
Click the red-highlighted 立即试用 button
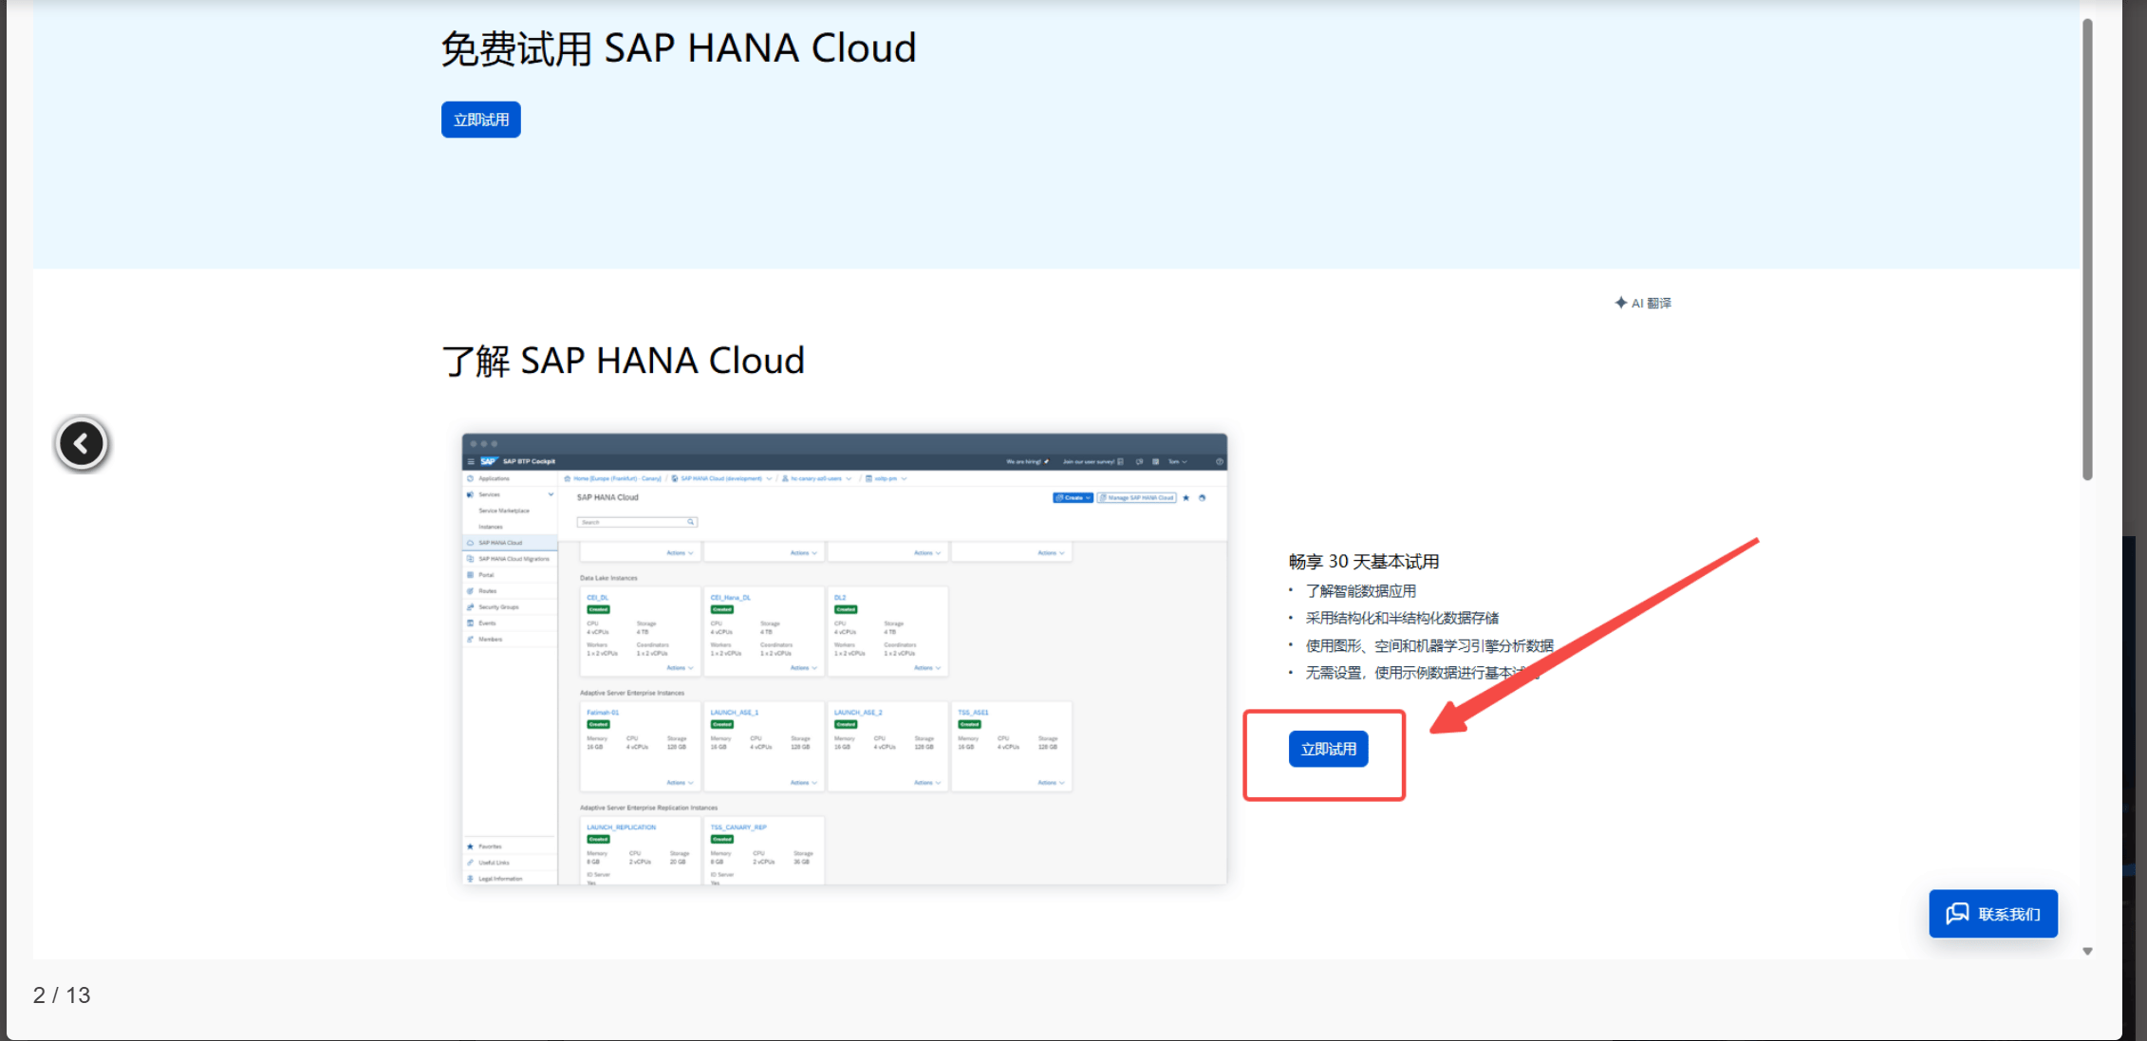tap(1328, 749)
